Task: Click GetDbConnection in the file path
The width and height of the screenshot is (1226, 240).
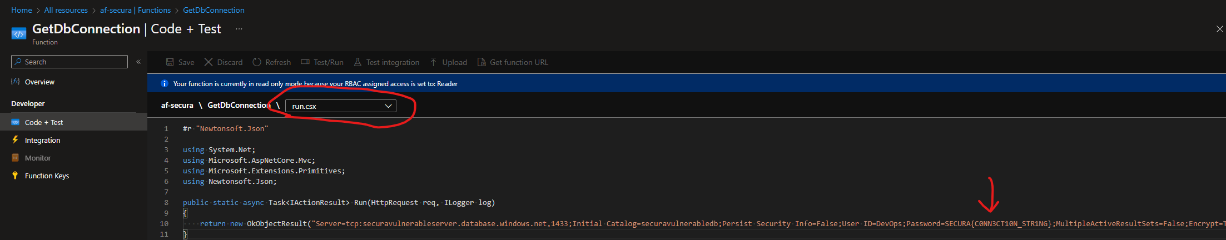Action: [x=239, y=105]
